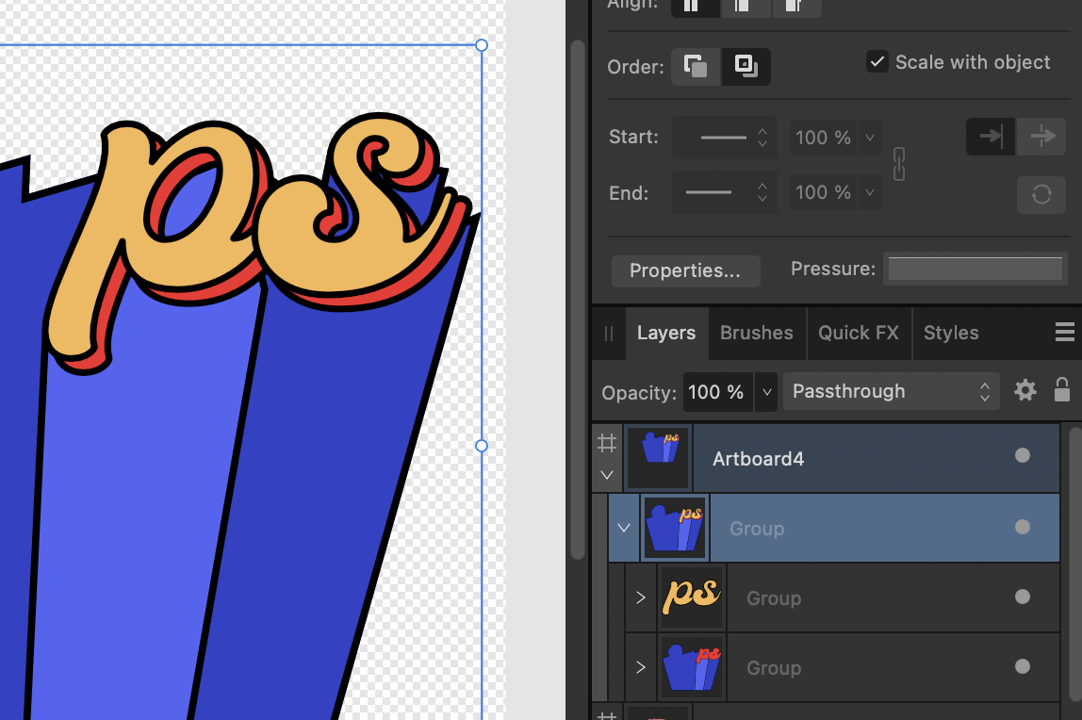Toggle visibility of the red ps shadow Group
This screenshot has width=1082, height=720.
tap(1023, 666)
